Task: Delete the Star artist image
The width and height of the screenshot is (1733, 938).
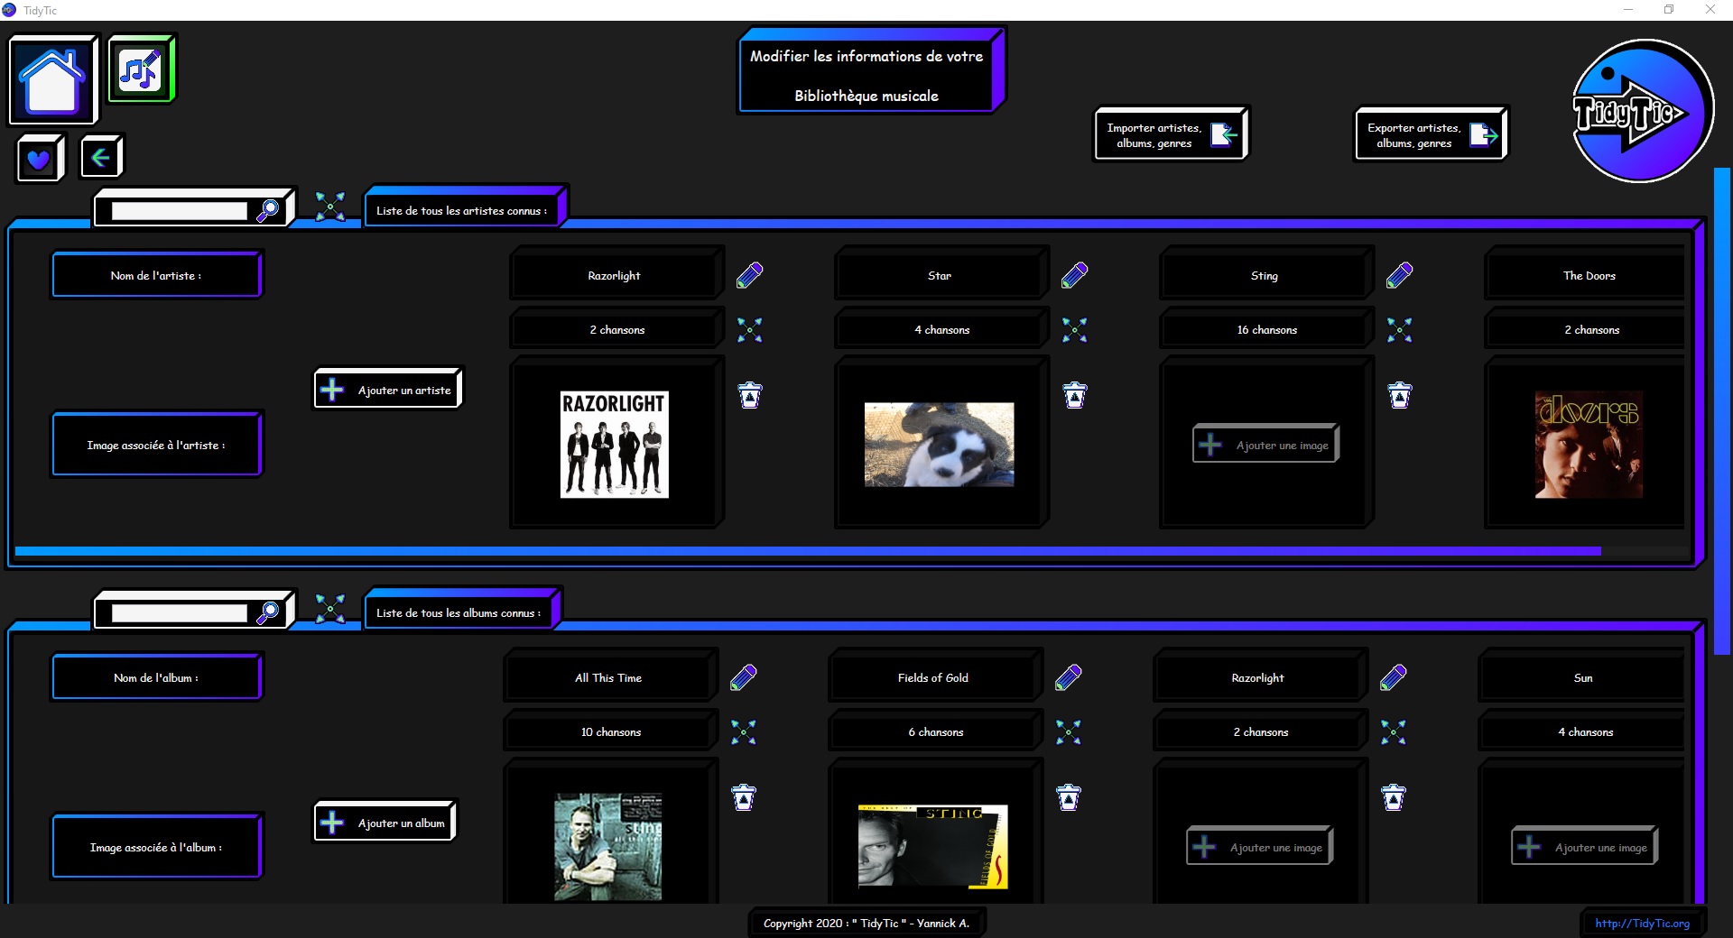Action: [1075, 395]
